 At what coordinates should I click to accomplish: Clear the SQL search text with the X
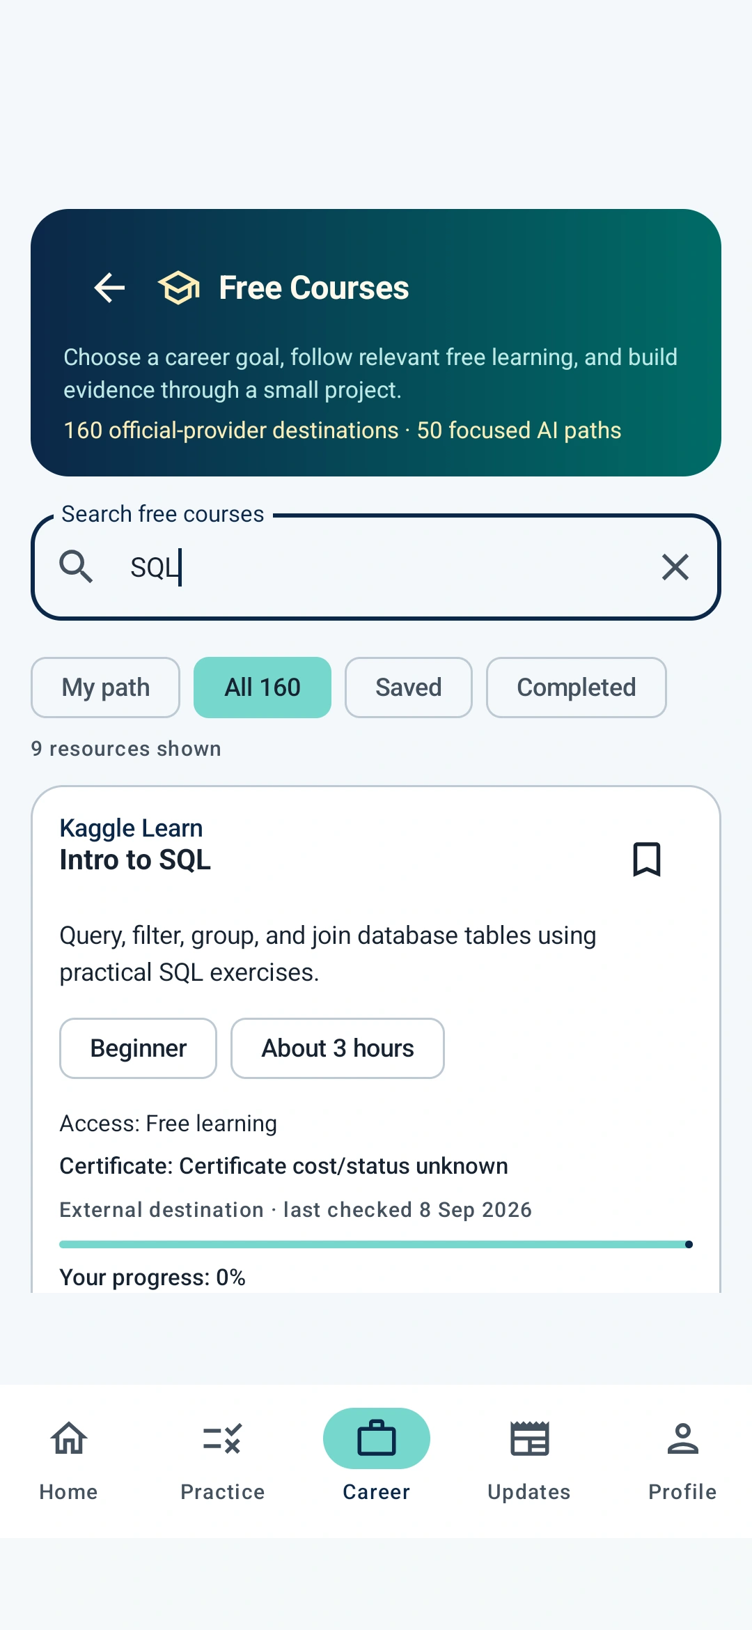click(x=675, y=567)
